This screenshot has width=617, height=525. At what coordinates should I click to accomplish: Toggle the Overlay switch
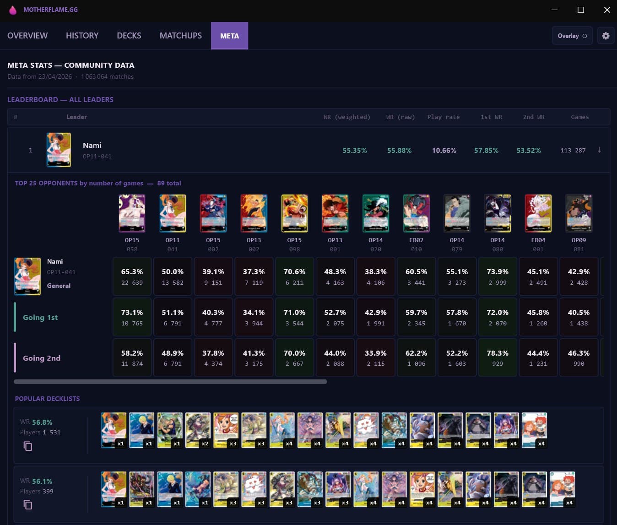(572, 36)
